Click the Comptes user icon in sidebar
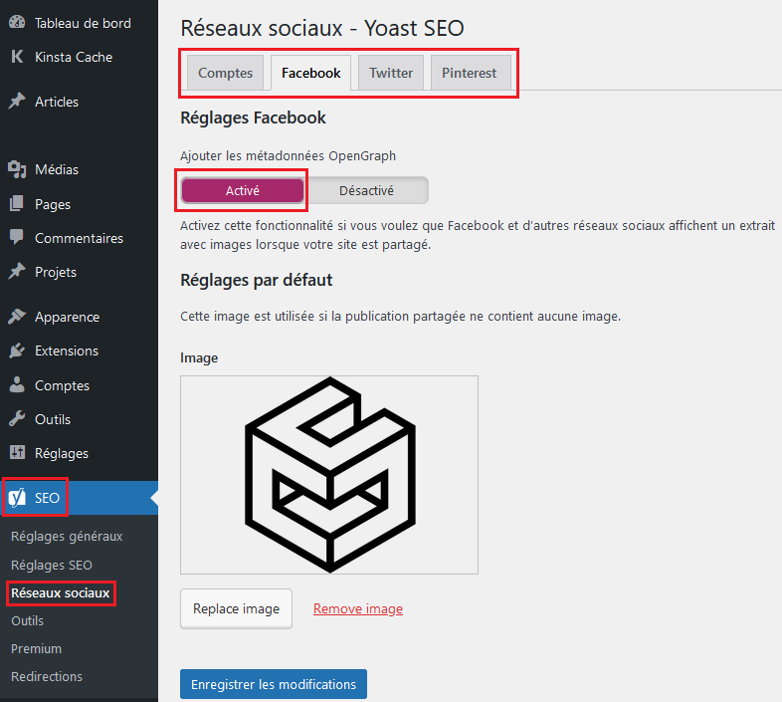Viewport: 782px width, 702px height. click(17, 385)
